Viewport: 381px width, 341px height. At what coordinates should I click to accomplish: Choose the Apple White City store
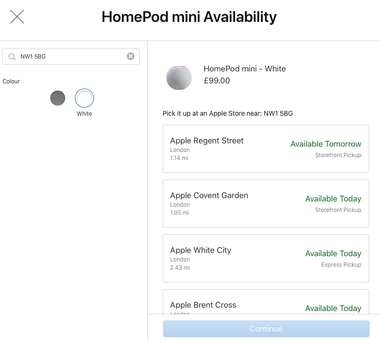point(266,258)
